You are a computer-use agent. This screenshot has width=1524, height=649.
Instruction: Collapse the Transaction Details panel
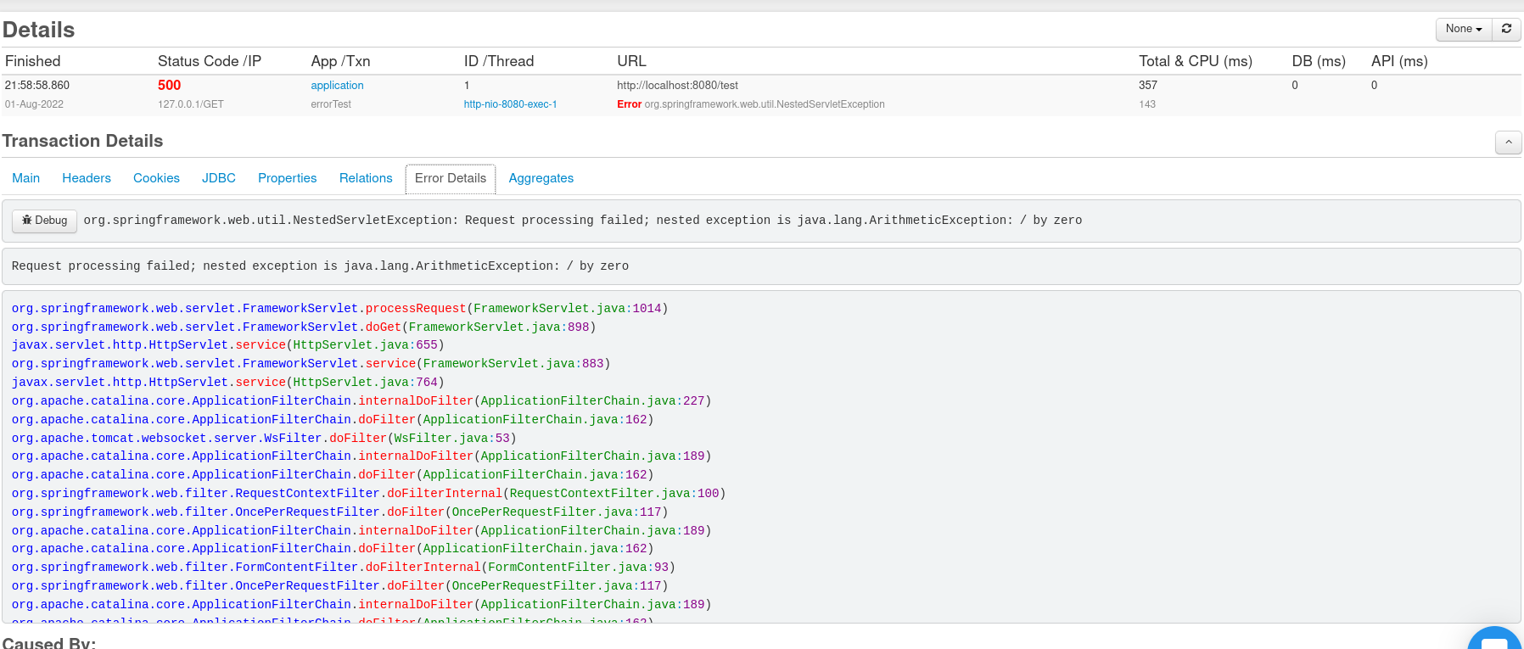[x=1508, y=143]
